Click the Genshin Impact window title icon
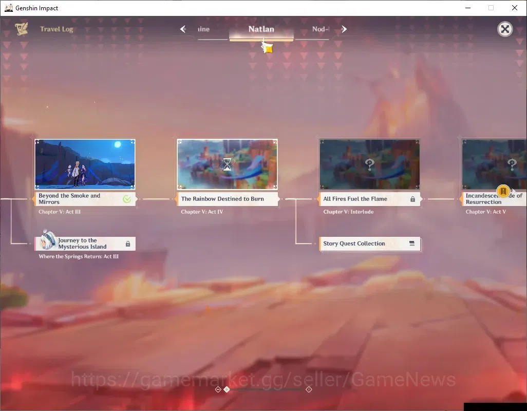Screen dimensions: 527x411 tap(8, 8)
